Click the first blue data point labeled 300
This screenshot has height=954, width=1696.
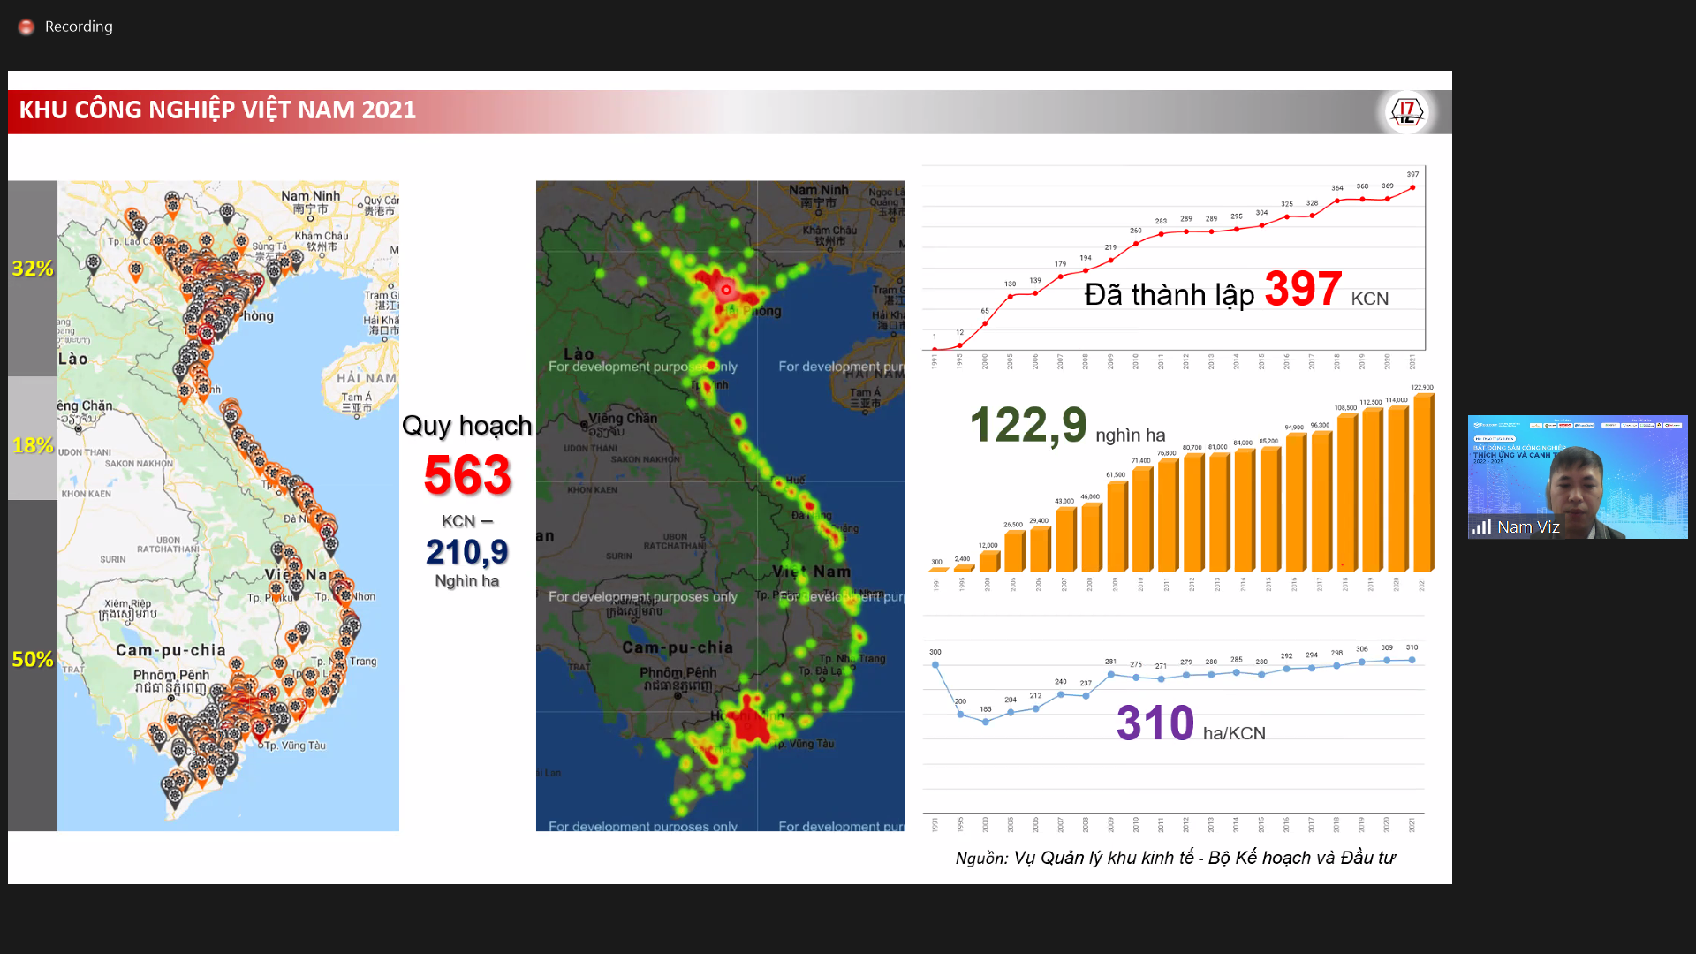click(935, 665)
